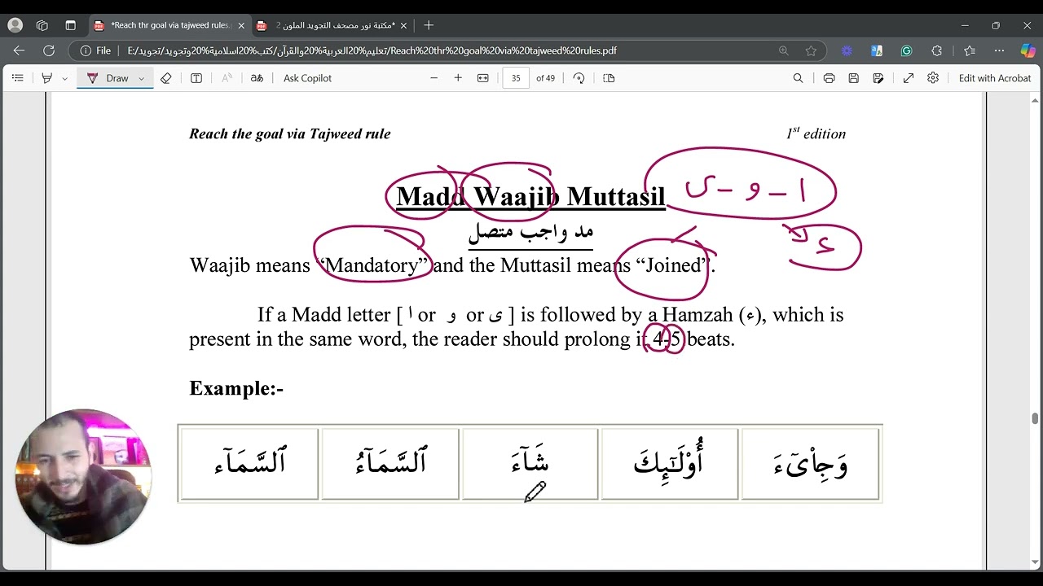Click the example word أولئك cell
The height and width of the screenshot is (586, 1043).
pyautogui.click(x=670, y=463)
